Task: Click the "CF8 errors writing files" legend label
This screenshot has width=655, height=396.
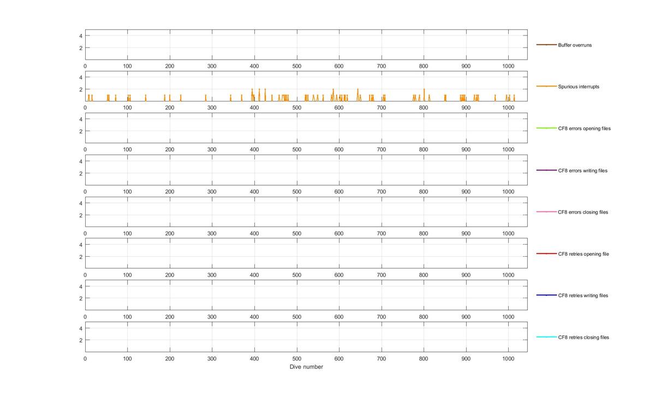Action: click(582, 170)
